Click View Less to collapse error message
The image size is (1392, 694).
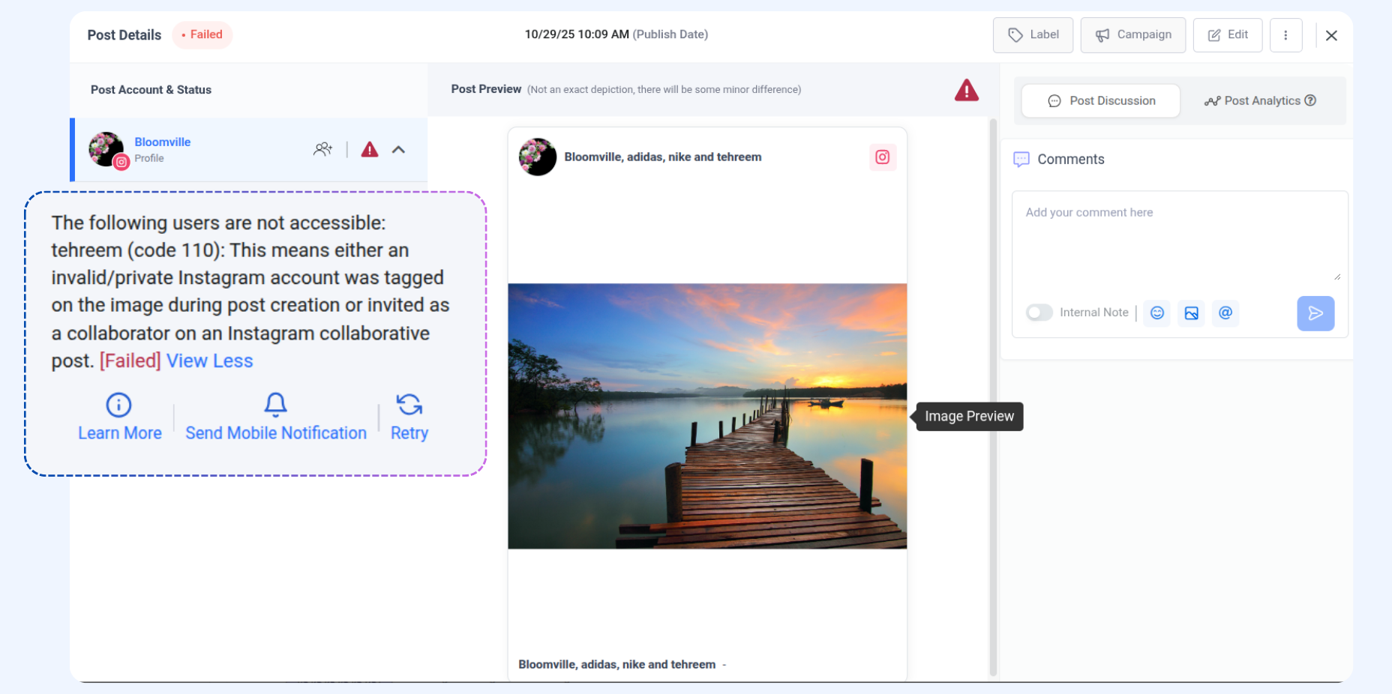click(x=209, y=360)
